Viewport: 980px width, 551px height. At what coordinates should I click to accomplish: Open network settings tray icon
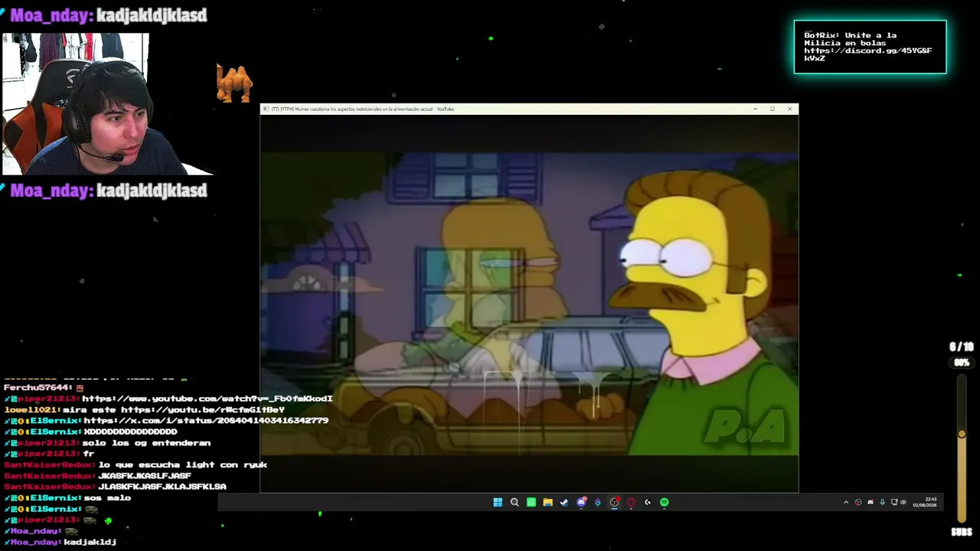pyautogui.click(x=894, y=502)
